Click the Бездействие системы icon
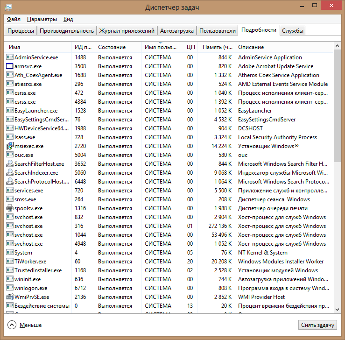Viewport: 345px width, 340px height. pyautogui.click(x=10, y=305)
